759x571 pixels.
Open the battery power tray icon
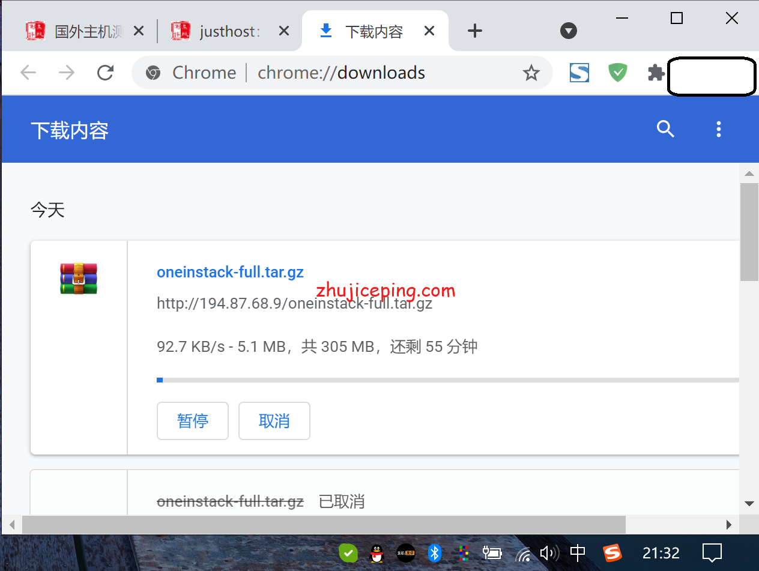(x=492, y=553)
